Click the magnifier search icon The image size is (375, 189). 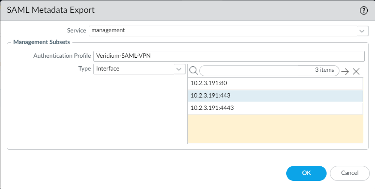pyautogui.click(x=193, y=71)
